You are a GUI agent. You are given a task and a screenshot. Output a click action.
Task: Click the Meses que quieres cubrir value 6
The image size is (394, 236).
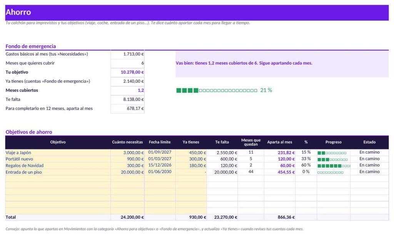click(127, 63)
